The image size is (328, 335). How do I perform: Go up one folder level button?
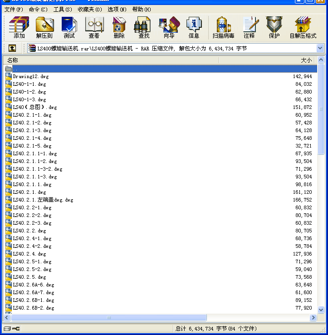(x=12, y=48)
